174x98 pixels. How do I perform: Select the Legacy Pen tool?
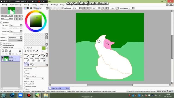pyautogui.click(x=32, y=64)
